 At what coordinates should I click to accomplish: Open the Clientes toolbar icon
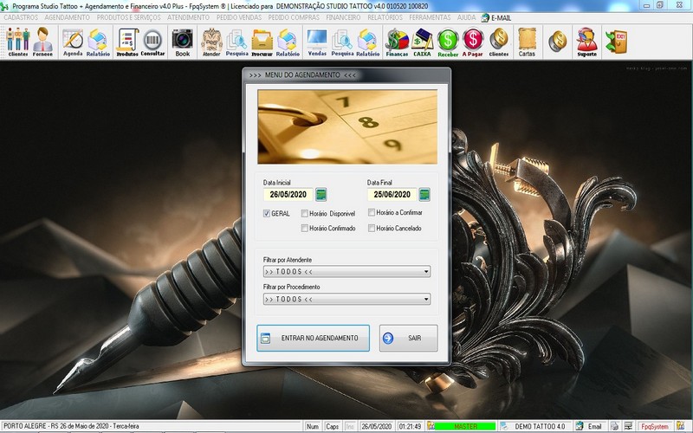click(x=17, y=41)
